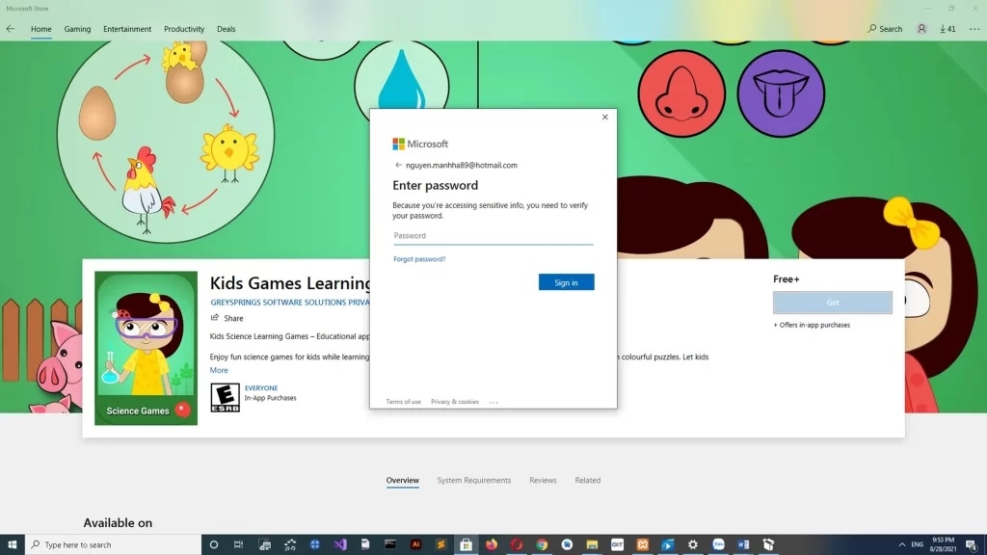Show the Related tab
The image size is (987, 555).
[x=587, y=480]
